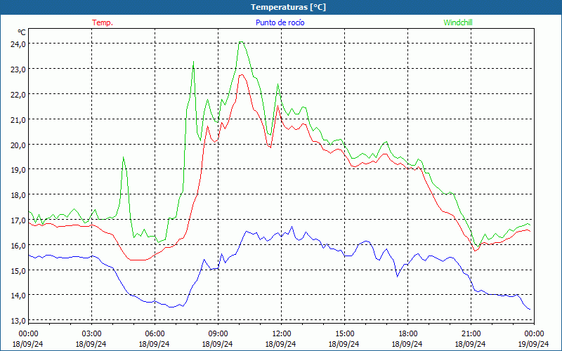
Task: Click the 22,0 y-axis value
Action: (18, 95)
